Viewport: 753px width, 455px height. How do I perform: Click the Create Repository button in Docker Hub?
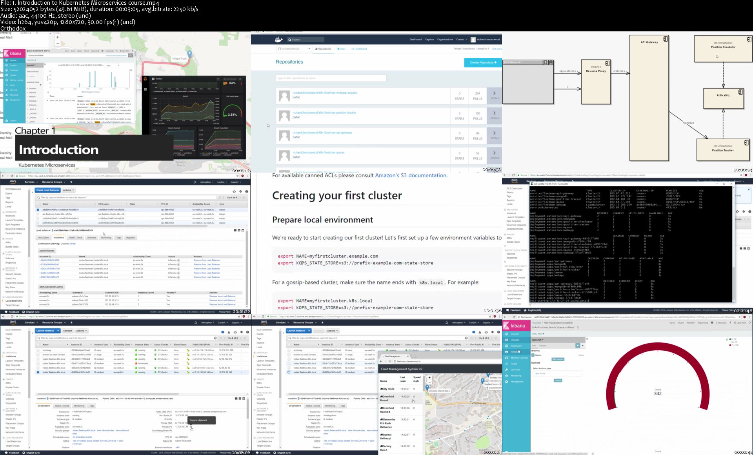(x=483, y=62)
